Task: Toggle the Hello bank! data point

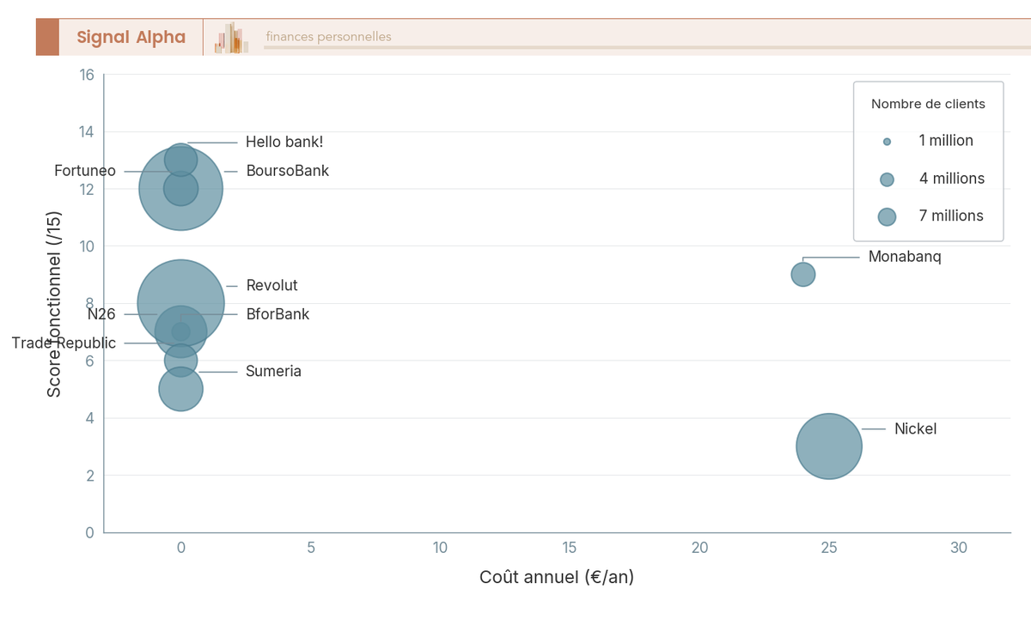Action: point(181,159)
